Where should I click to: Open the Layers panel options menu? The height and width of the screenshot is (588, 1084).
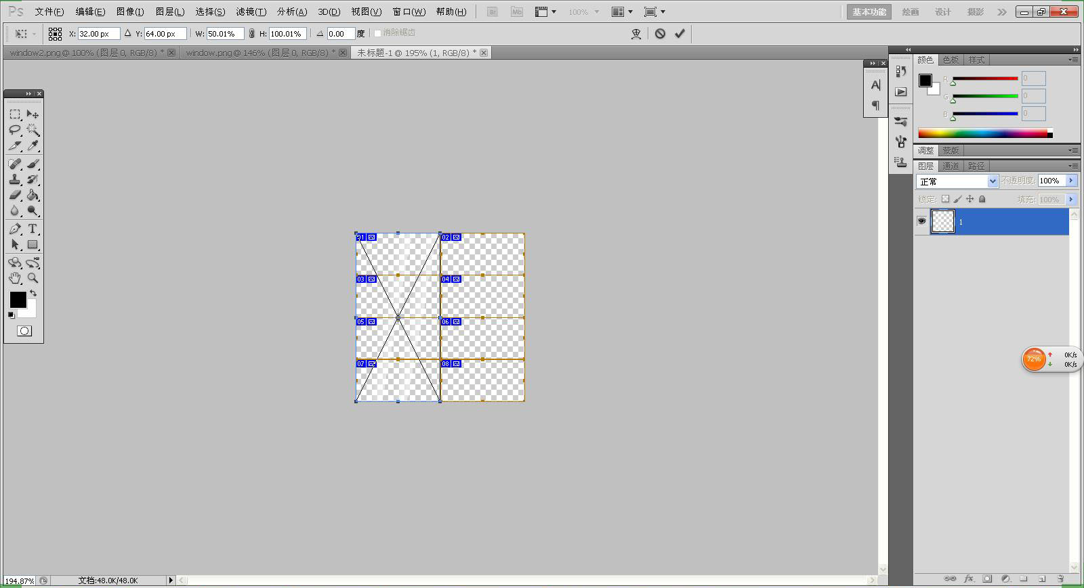1073,166
